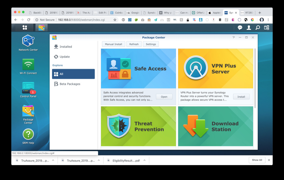This screenshot has width=284, height=180.
Task: Open Beta Packages category
Action: 73,84
